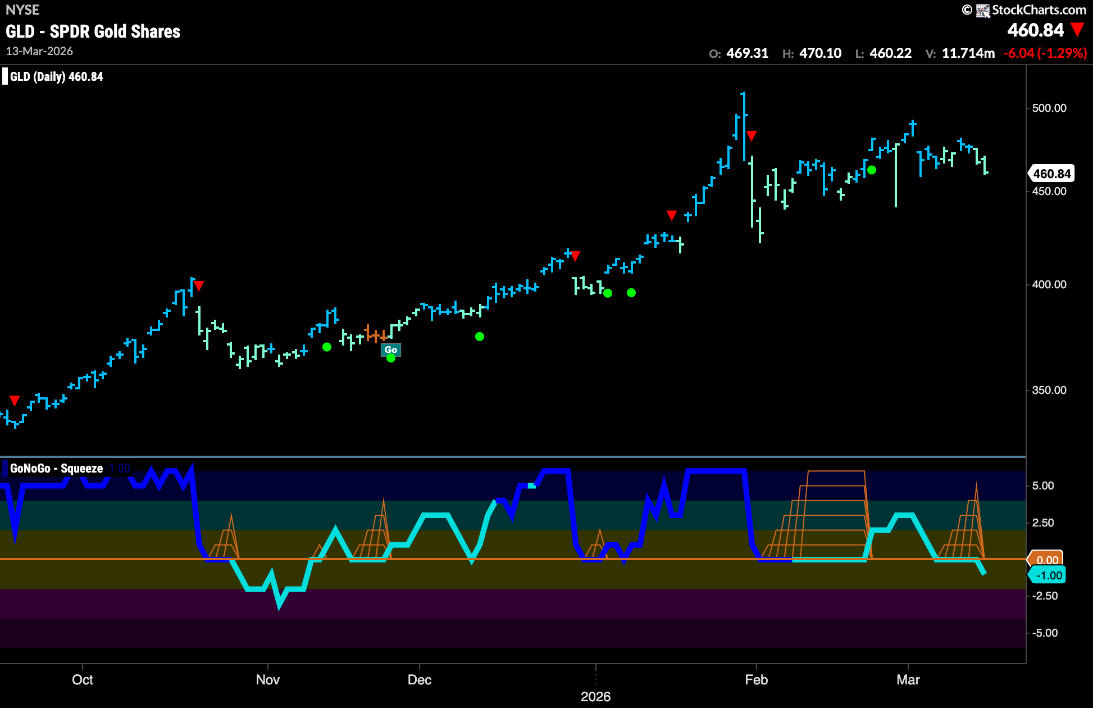Click the Nov label on time axis
1093x708 pixels.
click(268, 680)
